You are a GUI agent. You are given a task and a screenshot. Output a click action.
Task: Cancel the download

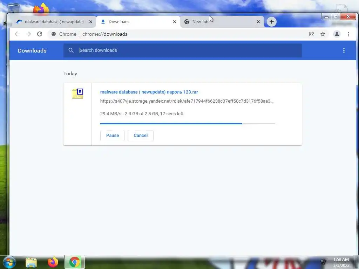point(141,136)
